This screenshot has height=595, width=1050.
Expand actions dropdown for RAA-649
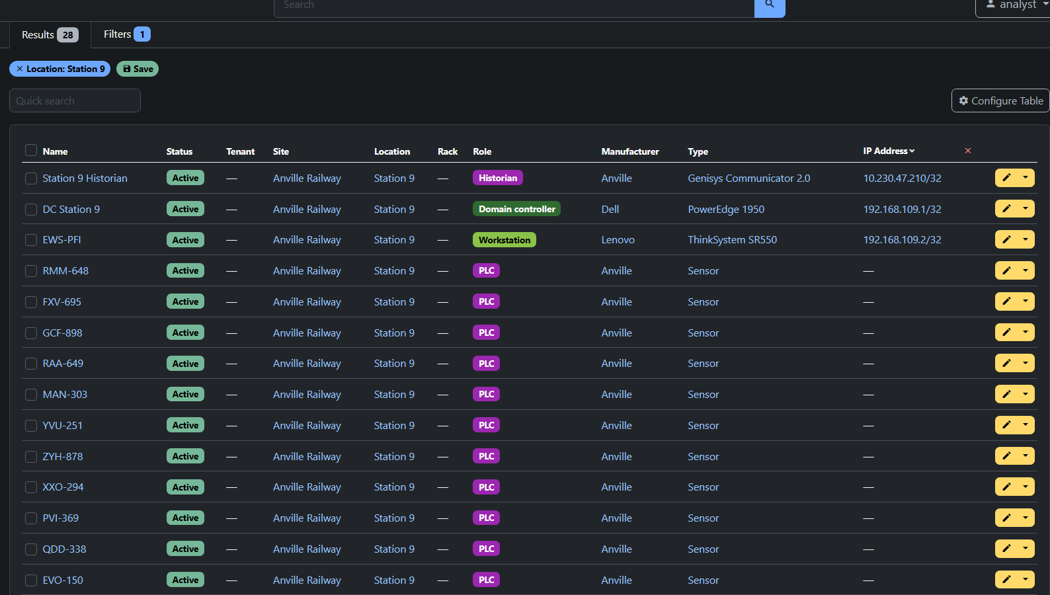click(x=1026, y=363)
